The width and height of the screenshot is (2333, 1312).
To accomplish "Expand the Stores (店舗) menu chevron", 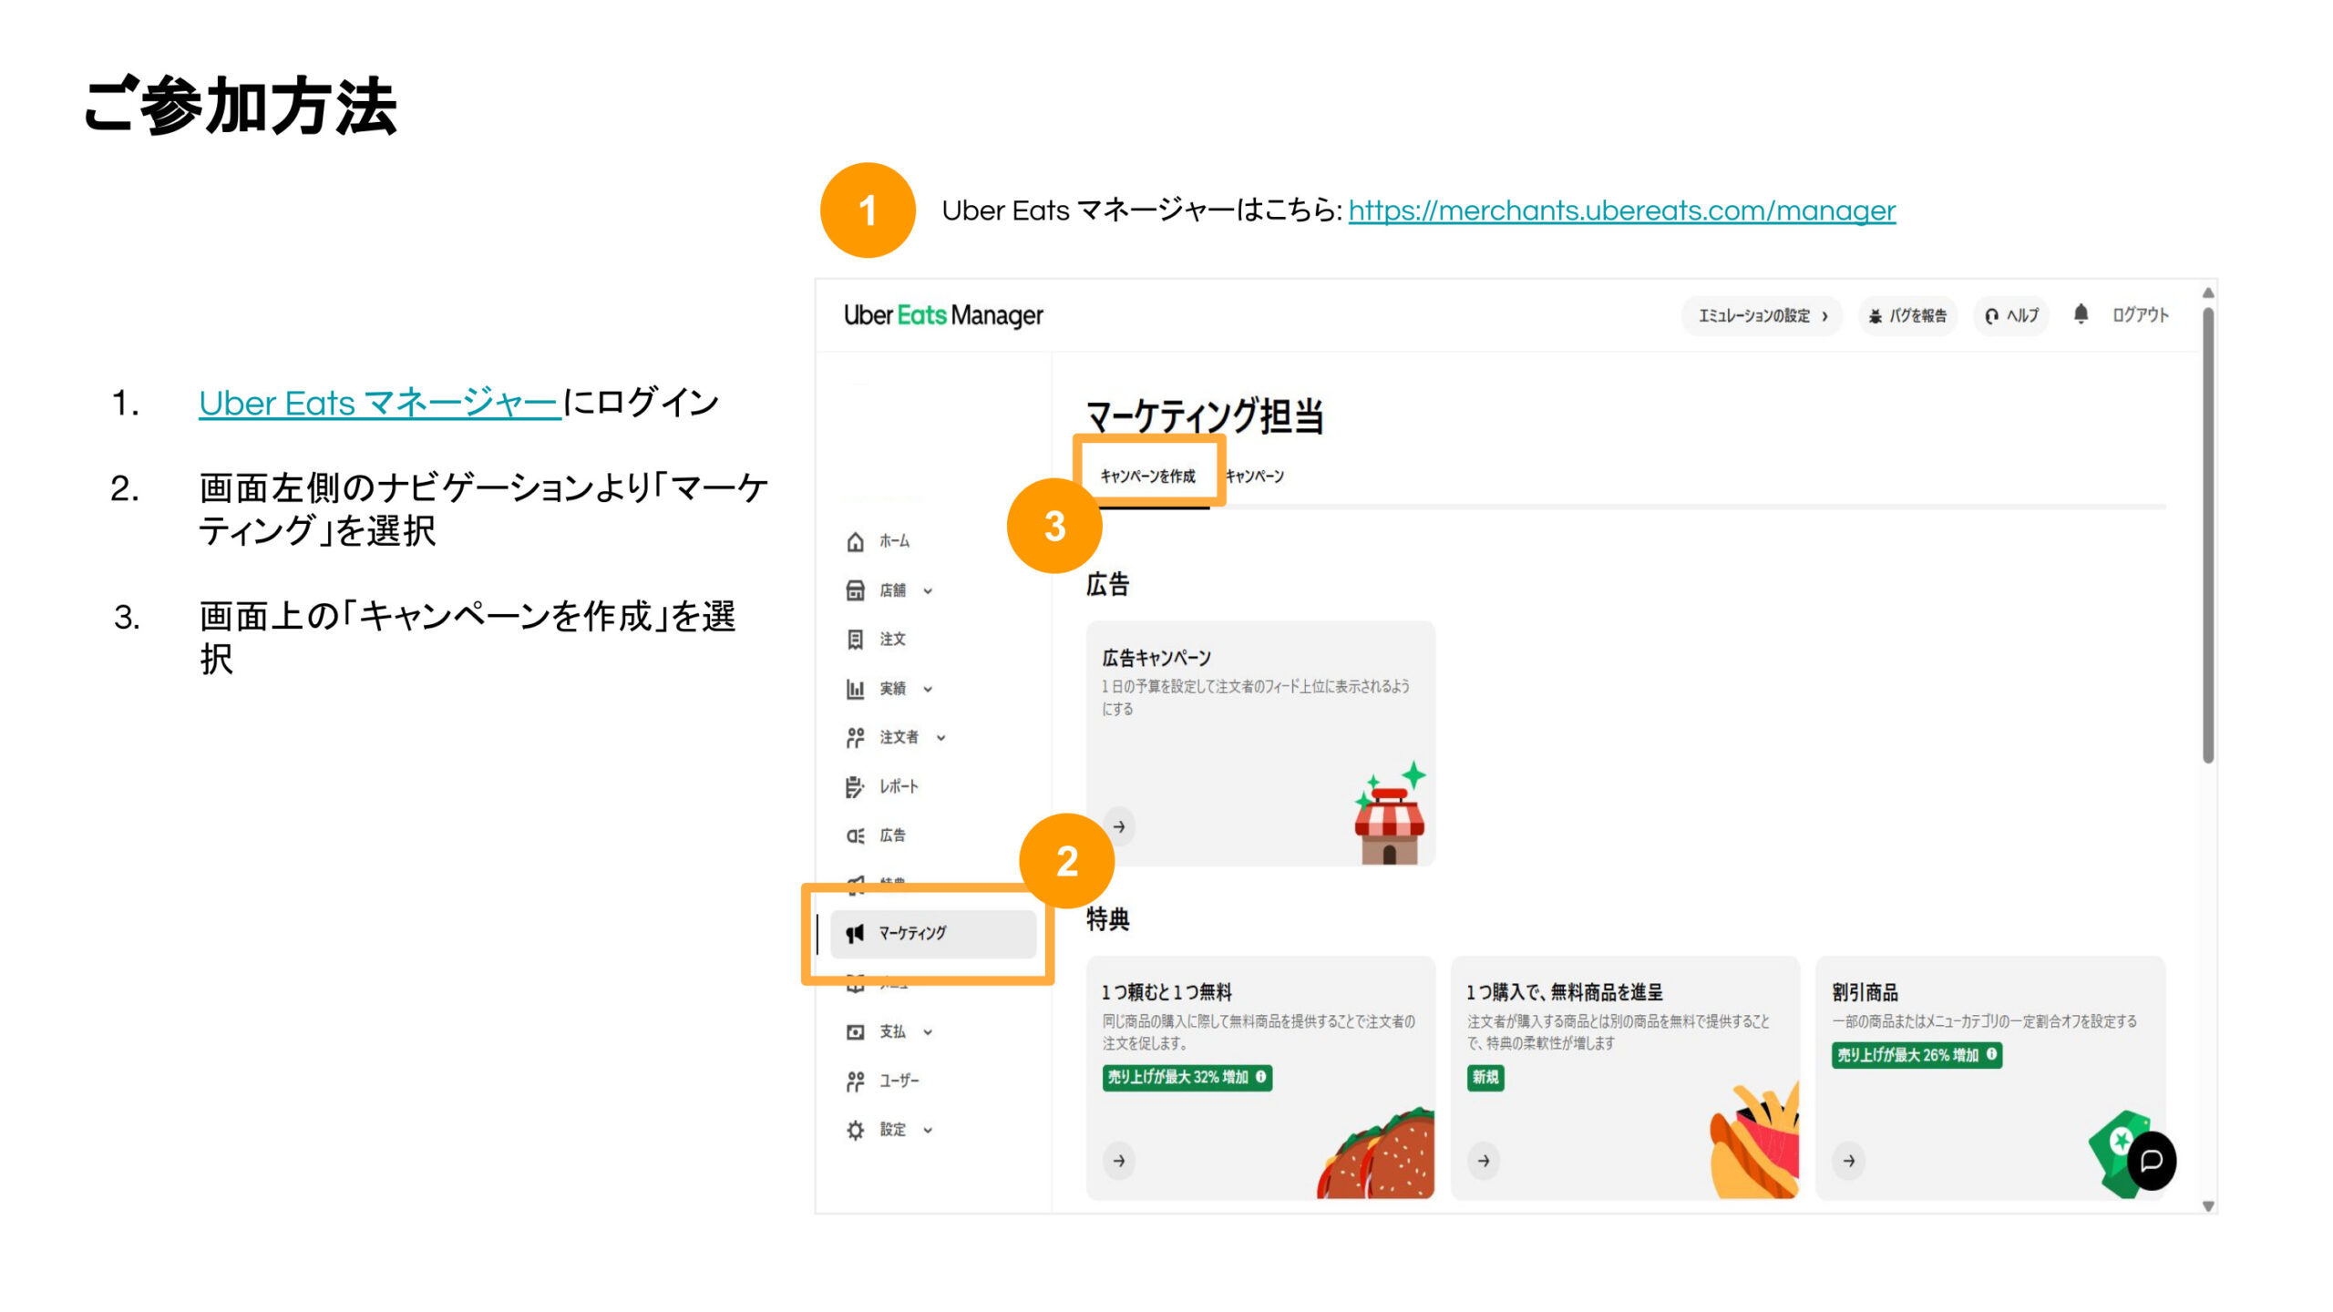I will [x=928, y=591].
